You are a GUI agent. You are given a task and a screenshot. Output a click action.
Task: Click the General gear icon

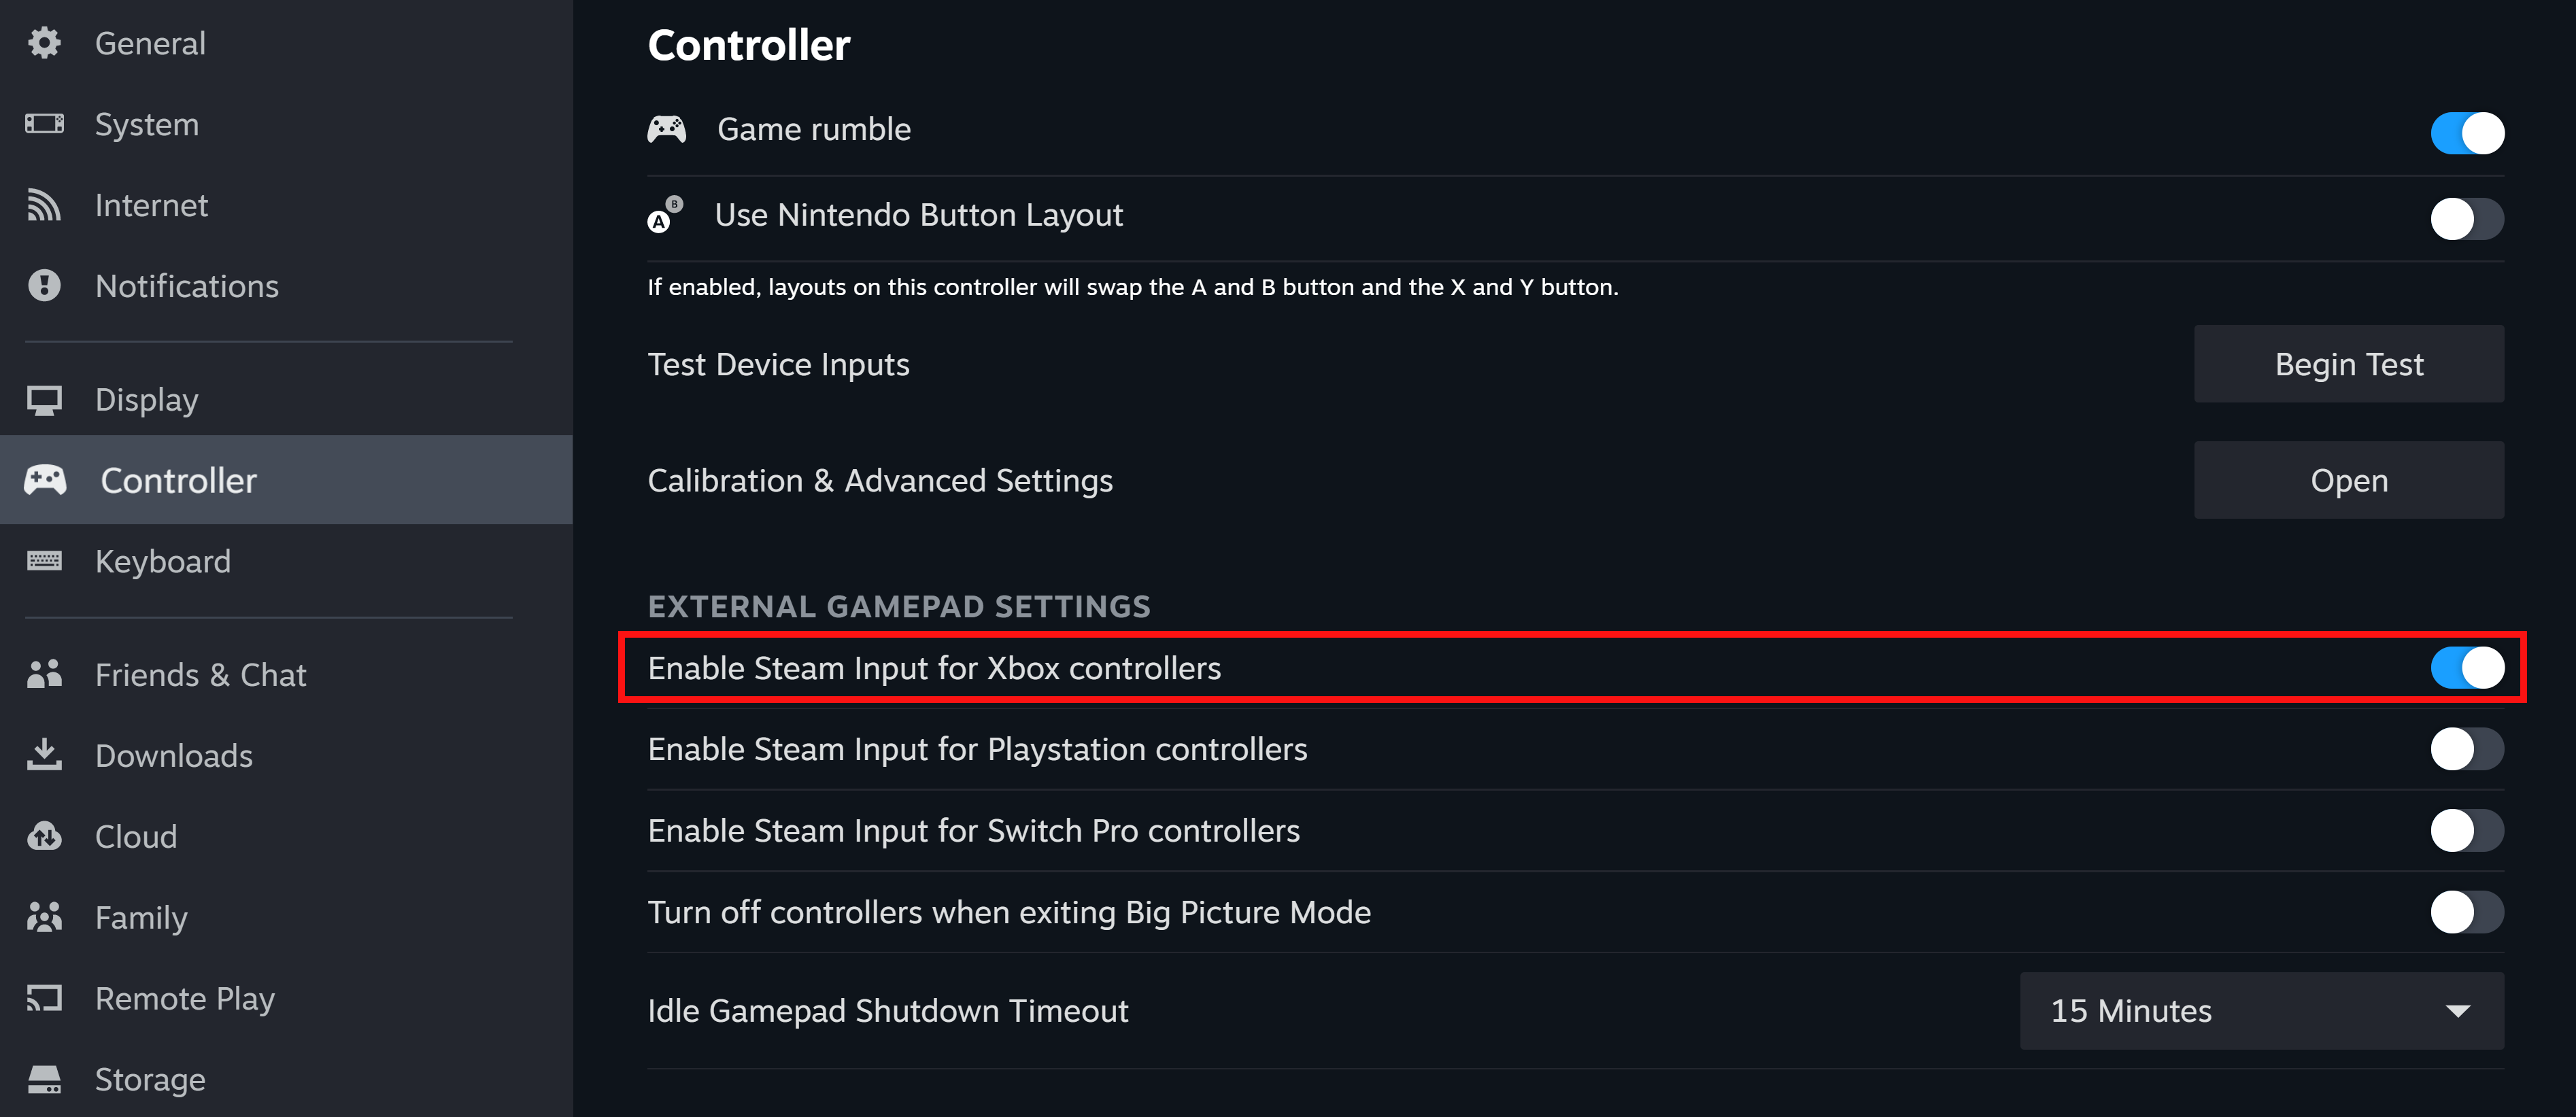click(44, 43)
